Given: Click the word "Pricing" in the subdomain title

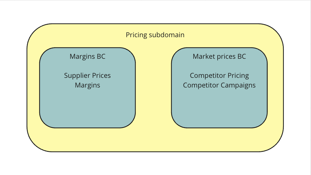Looking at the screenshot, I should pos(136,35).
